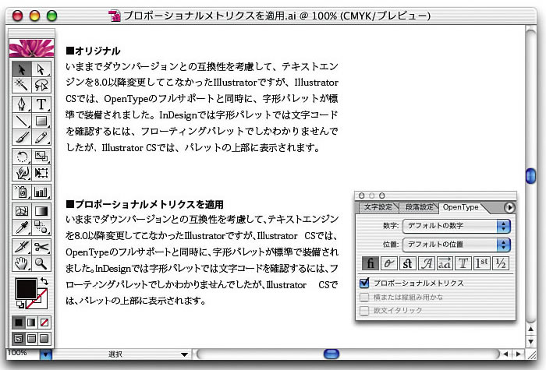Image resolution: width=546 pixels, height=370 pixels.
Task: Choose the Lasso tool
Action: (x=41, y=85)
